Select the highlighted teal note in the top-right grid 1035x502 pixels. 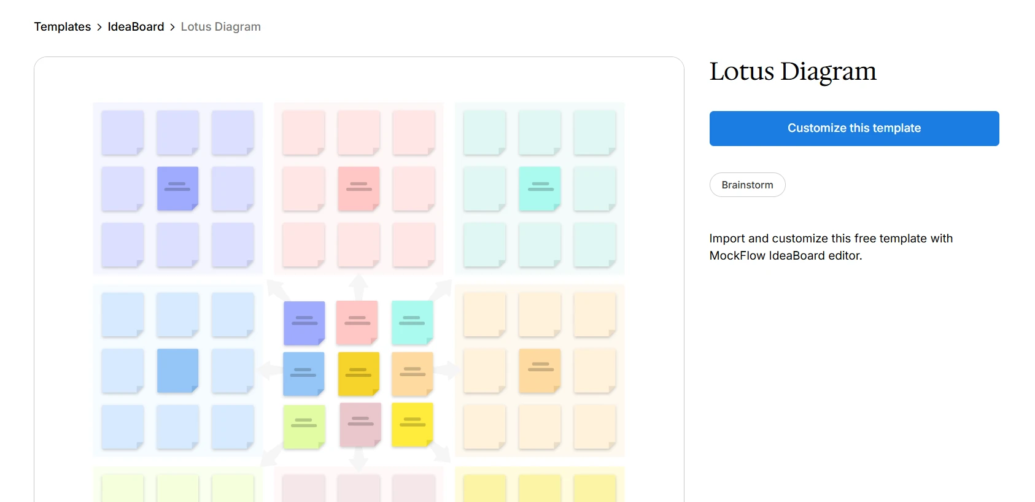(540, 188)
